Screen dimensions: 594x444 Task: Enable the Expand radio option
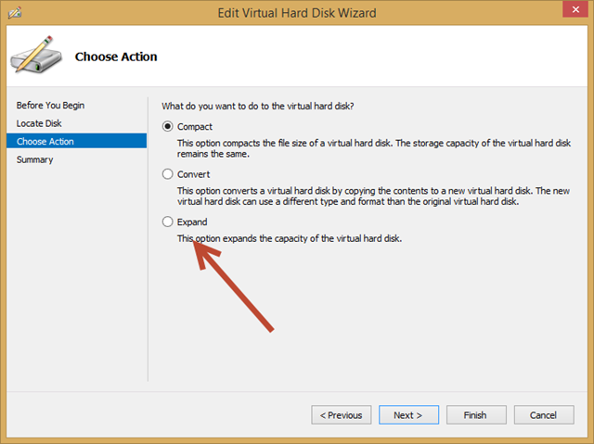tap(168, 222)
